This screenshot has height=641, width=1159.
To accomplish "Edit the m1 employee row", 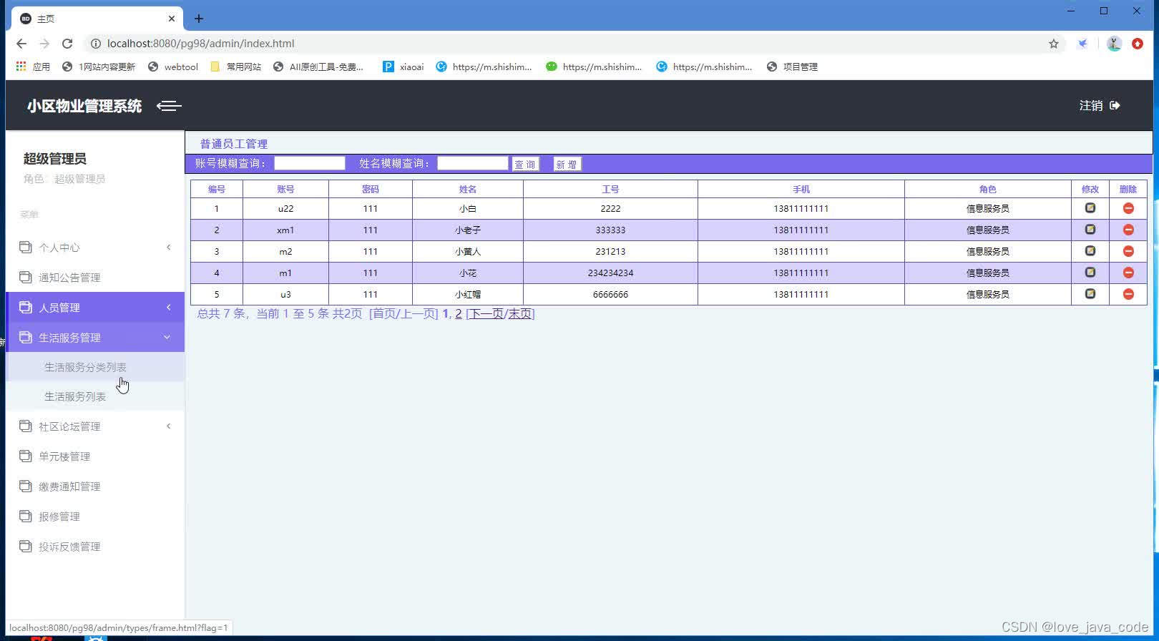I will click(x=1090, y=273).
